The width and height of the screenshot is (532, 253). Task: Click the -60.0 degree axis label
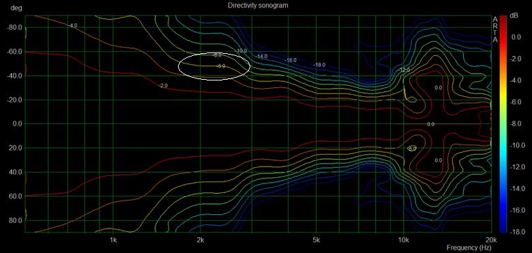pos(14,52)
